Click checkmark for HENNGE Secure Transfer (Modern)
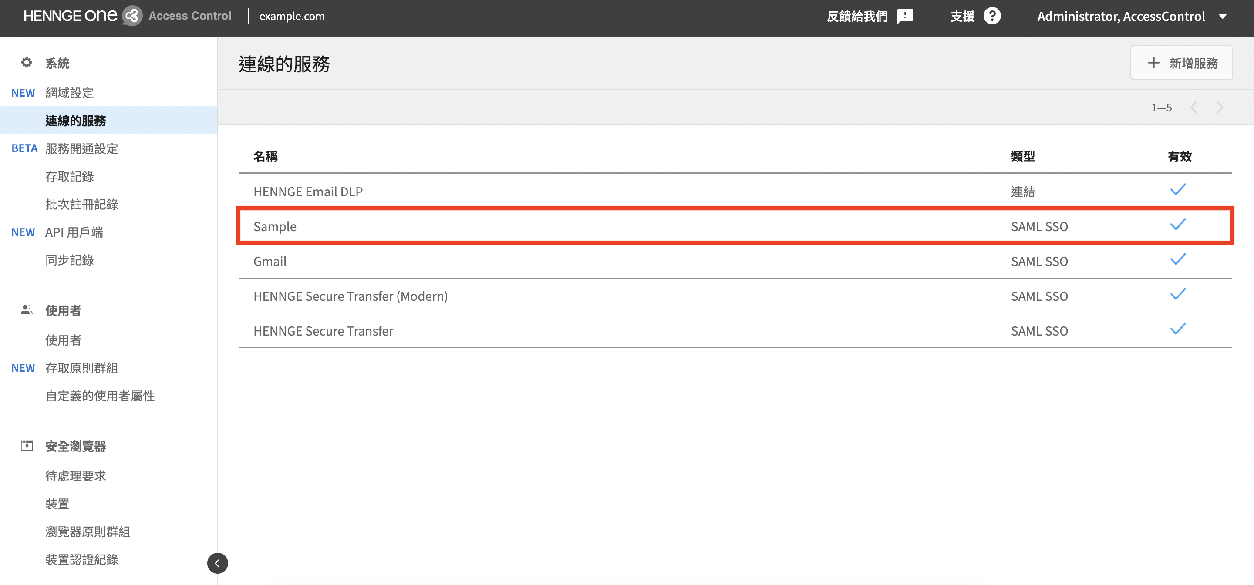1254x585 pixels. [x=1178, y=294]
